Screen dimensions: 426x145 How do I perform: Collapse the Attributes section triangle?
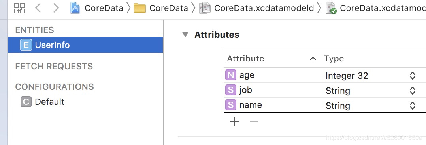click(185, 35)
